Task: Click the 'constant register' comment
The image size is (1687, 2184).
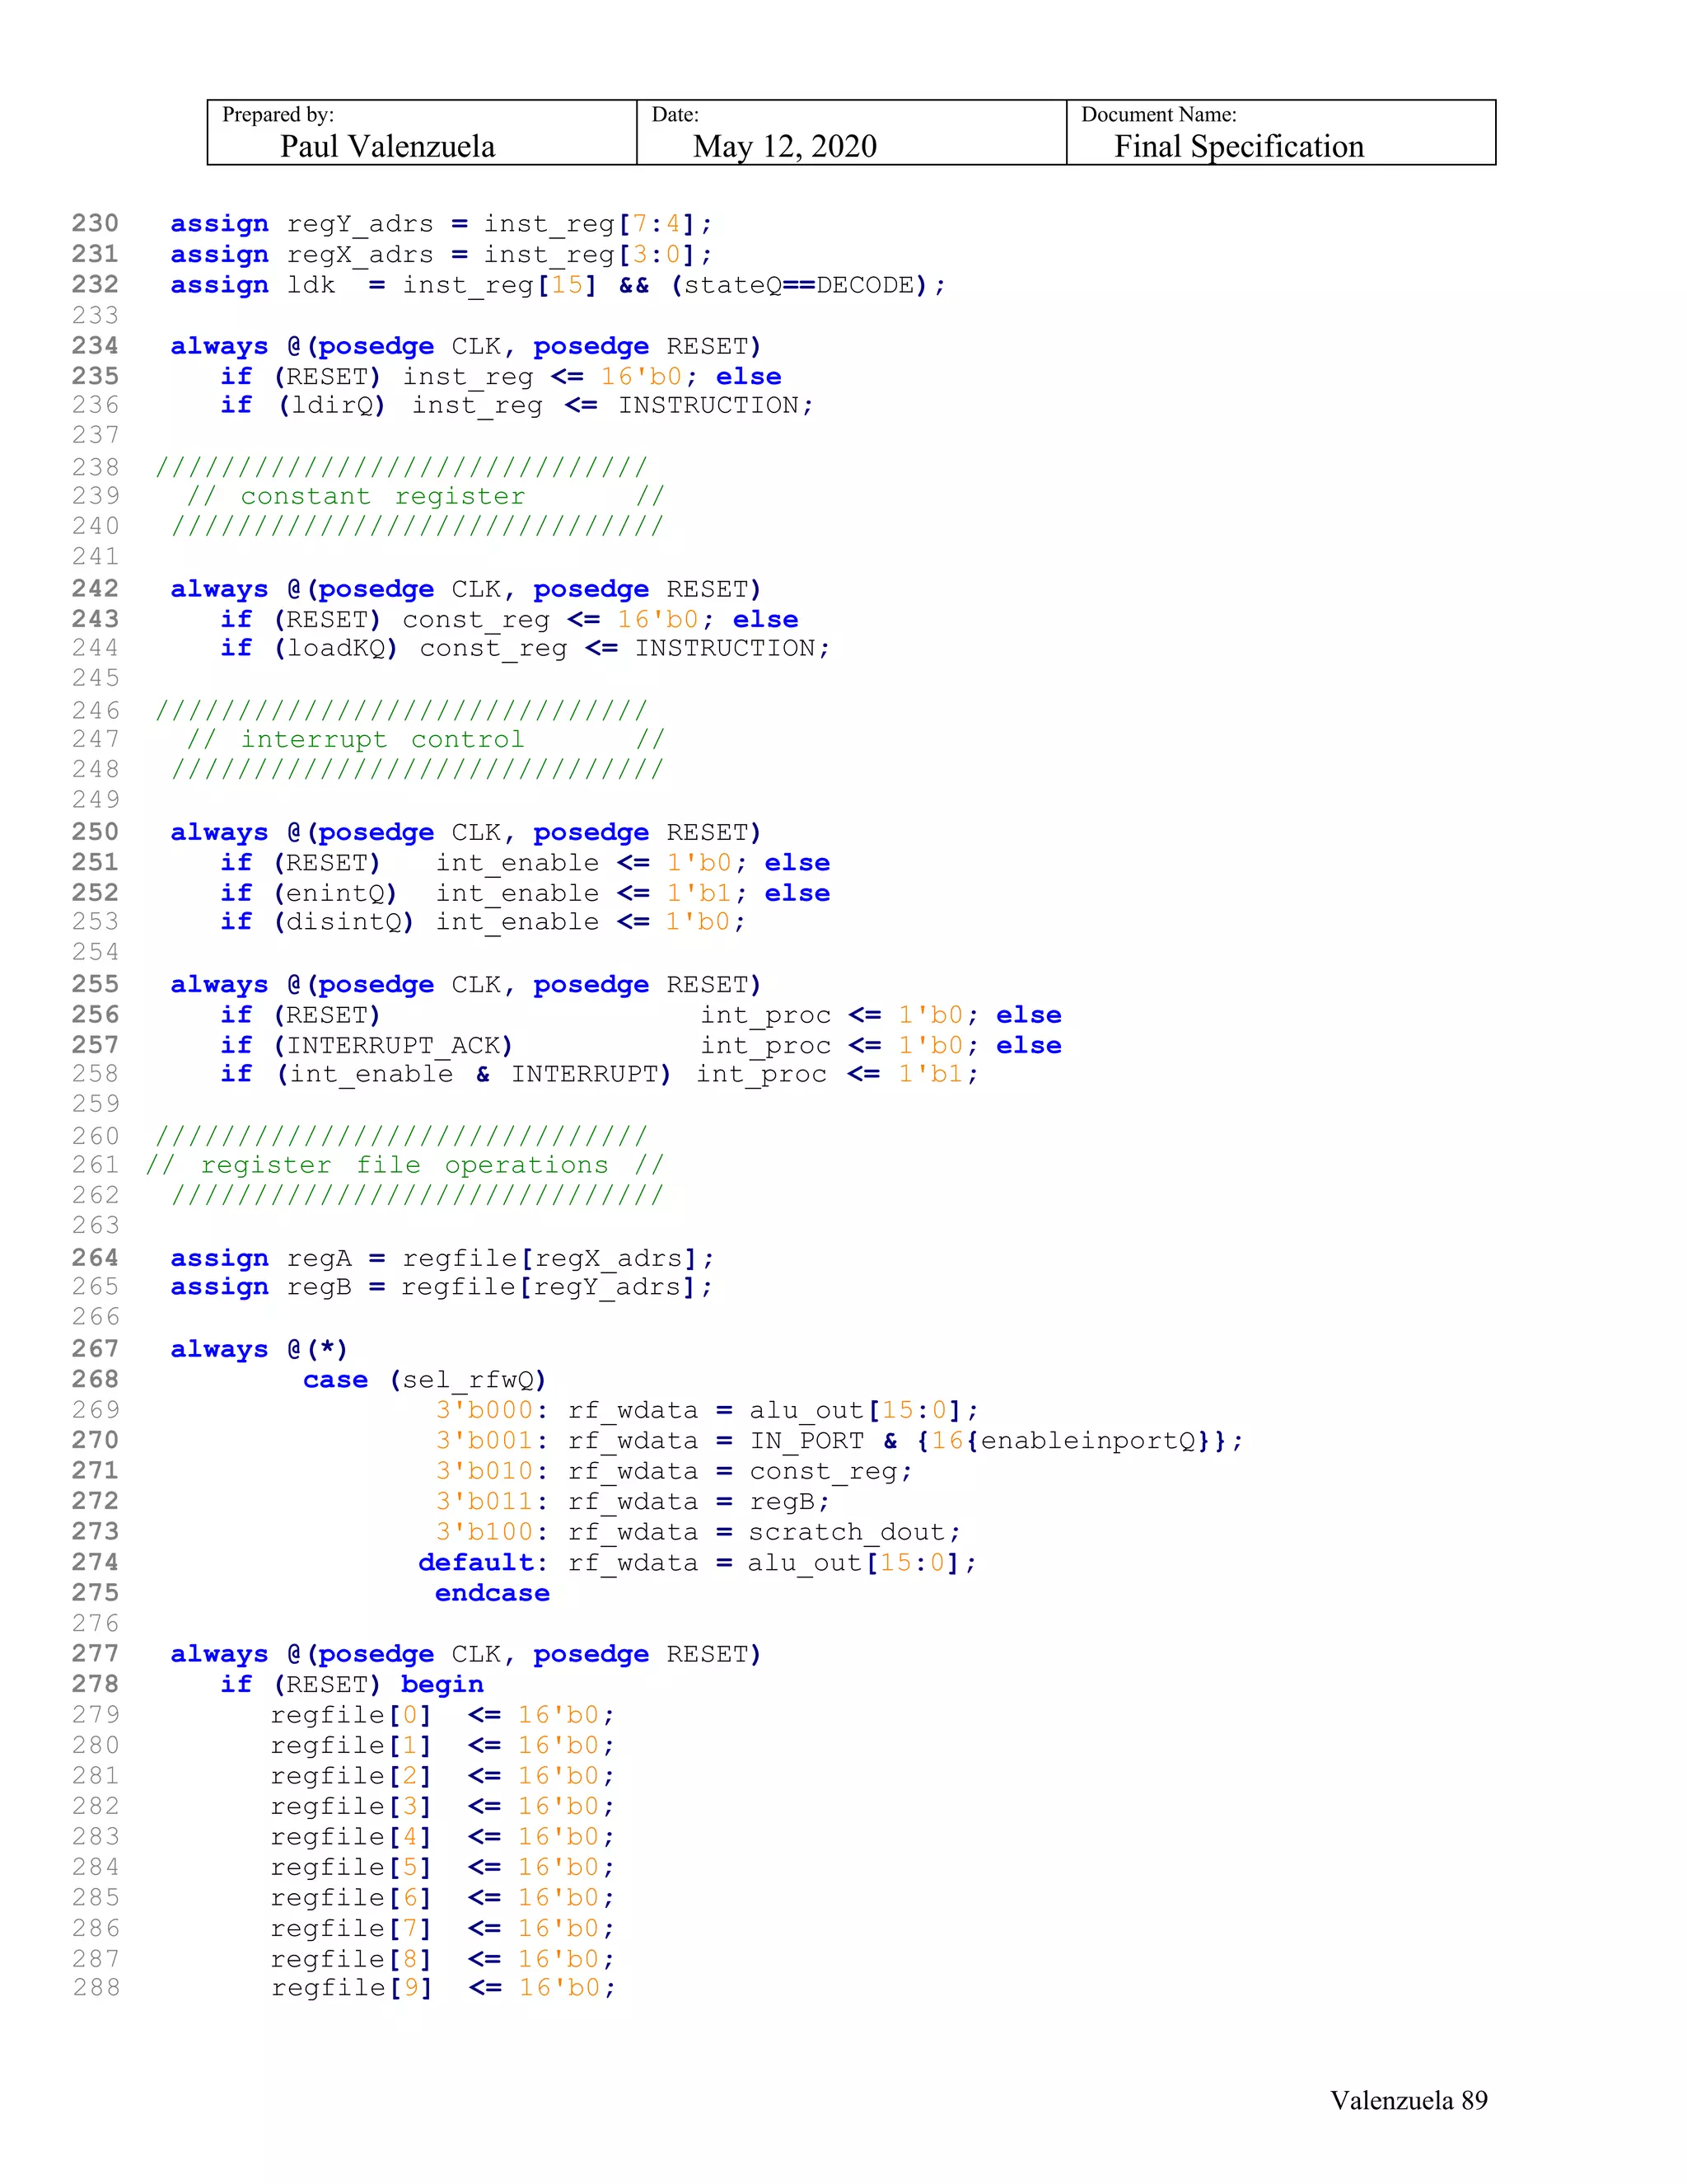Action: point(425,496)
